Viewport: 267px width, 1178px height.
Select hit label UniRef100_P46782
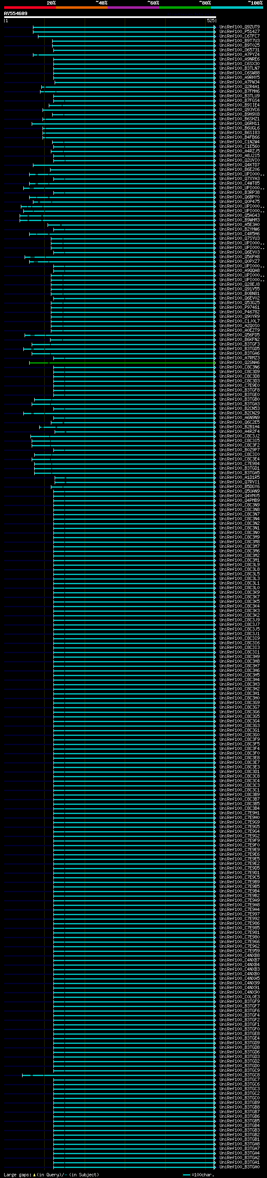click(239, 312)
